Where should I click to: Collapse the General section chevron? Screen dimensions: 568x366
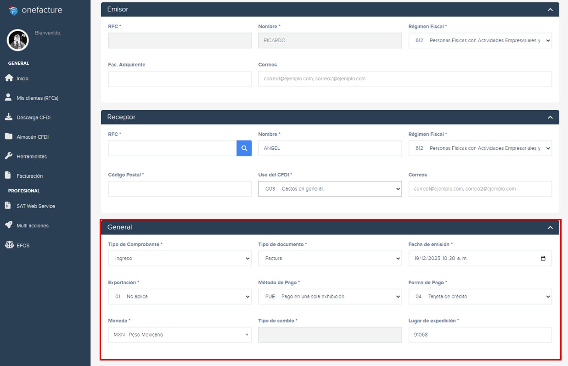click(x=550, y=227)
